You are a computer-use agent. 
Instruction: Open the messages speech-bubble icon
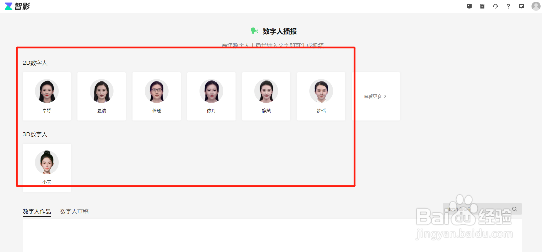pos(522,6)
